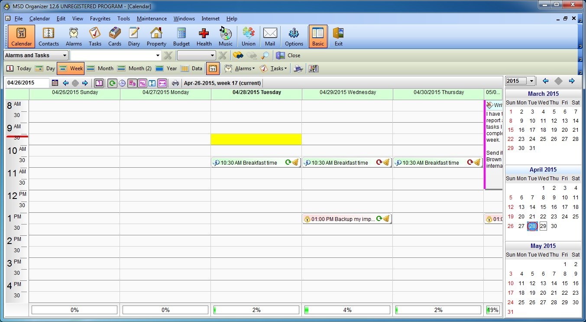Click Tuesday's 2% occupancy progress bar
The image size is (586, 322).
pyautogui.click(x=256, y=310)
